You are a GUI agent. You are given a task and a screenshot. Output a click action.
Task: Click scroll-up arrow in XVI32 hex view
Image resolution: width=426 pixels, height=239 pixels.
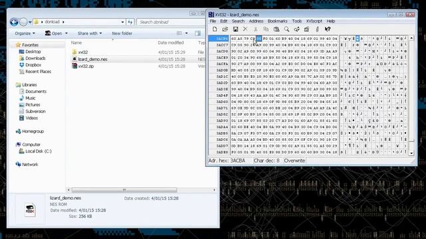point(411,39)
